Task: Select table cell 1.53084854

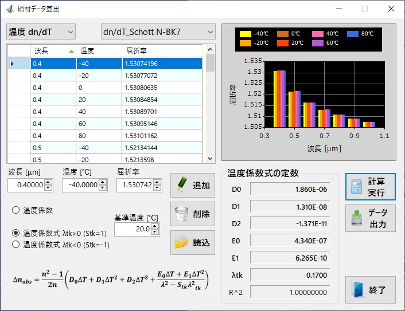Action: (162, 100)
